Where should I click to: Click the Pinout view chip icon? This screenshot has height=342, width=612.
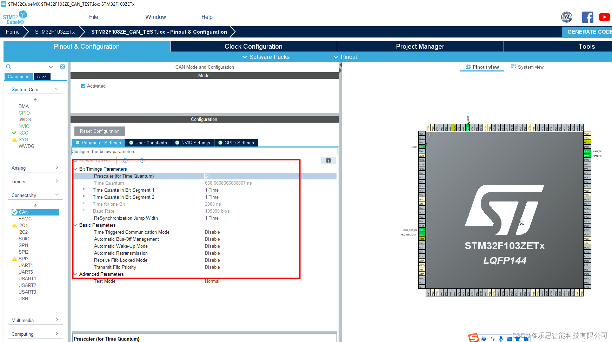coord(468,67)
